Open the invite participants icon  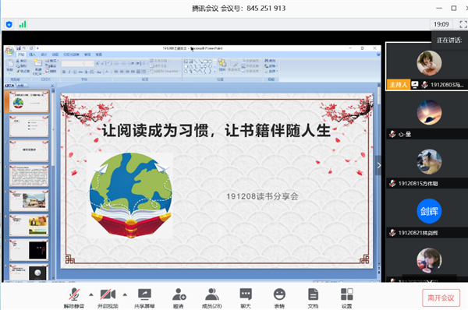[179, 298]
